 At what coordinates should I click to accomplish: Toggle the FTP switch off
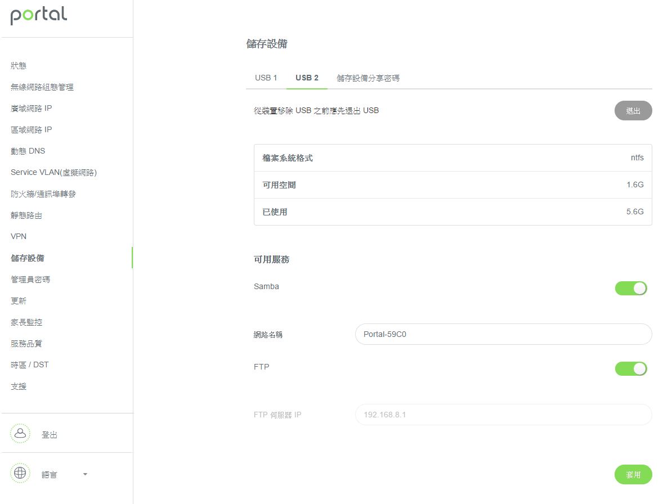click(631, 369)
